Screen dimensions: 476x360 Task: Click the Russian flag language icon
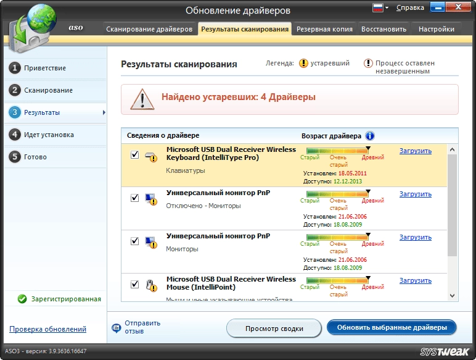point(378,8)
